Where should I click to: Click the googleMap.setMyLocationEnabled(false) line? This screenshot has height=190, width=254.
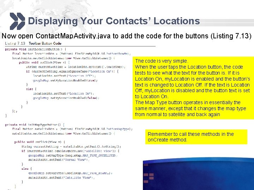tap(66, 98)
